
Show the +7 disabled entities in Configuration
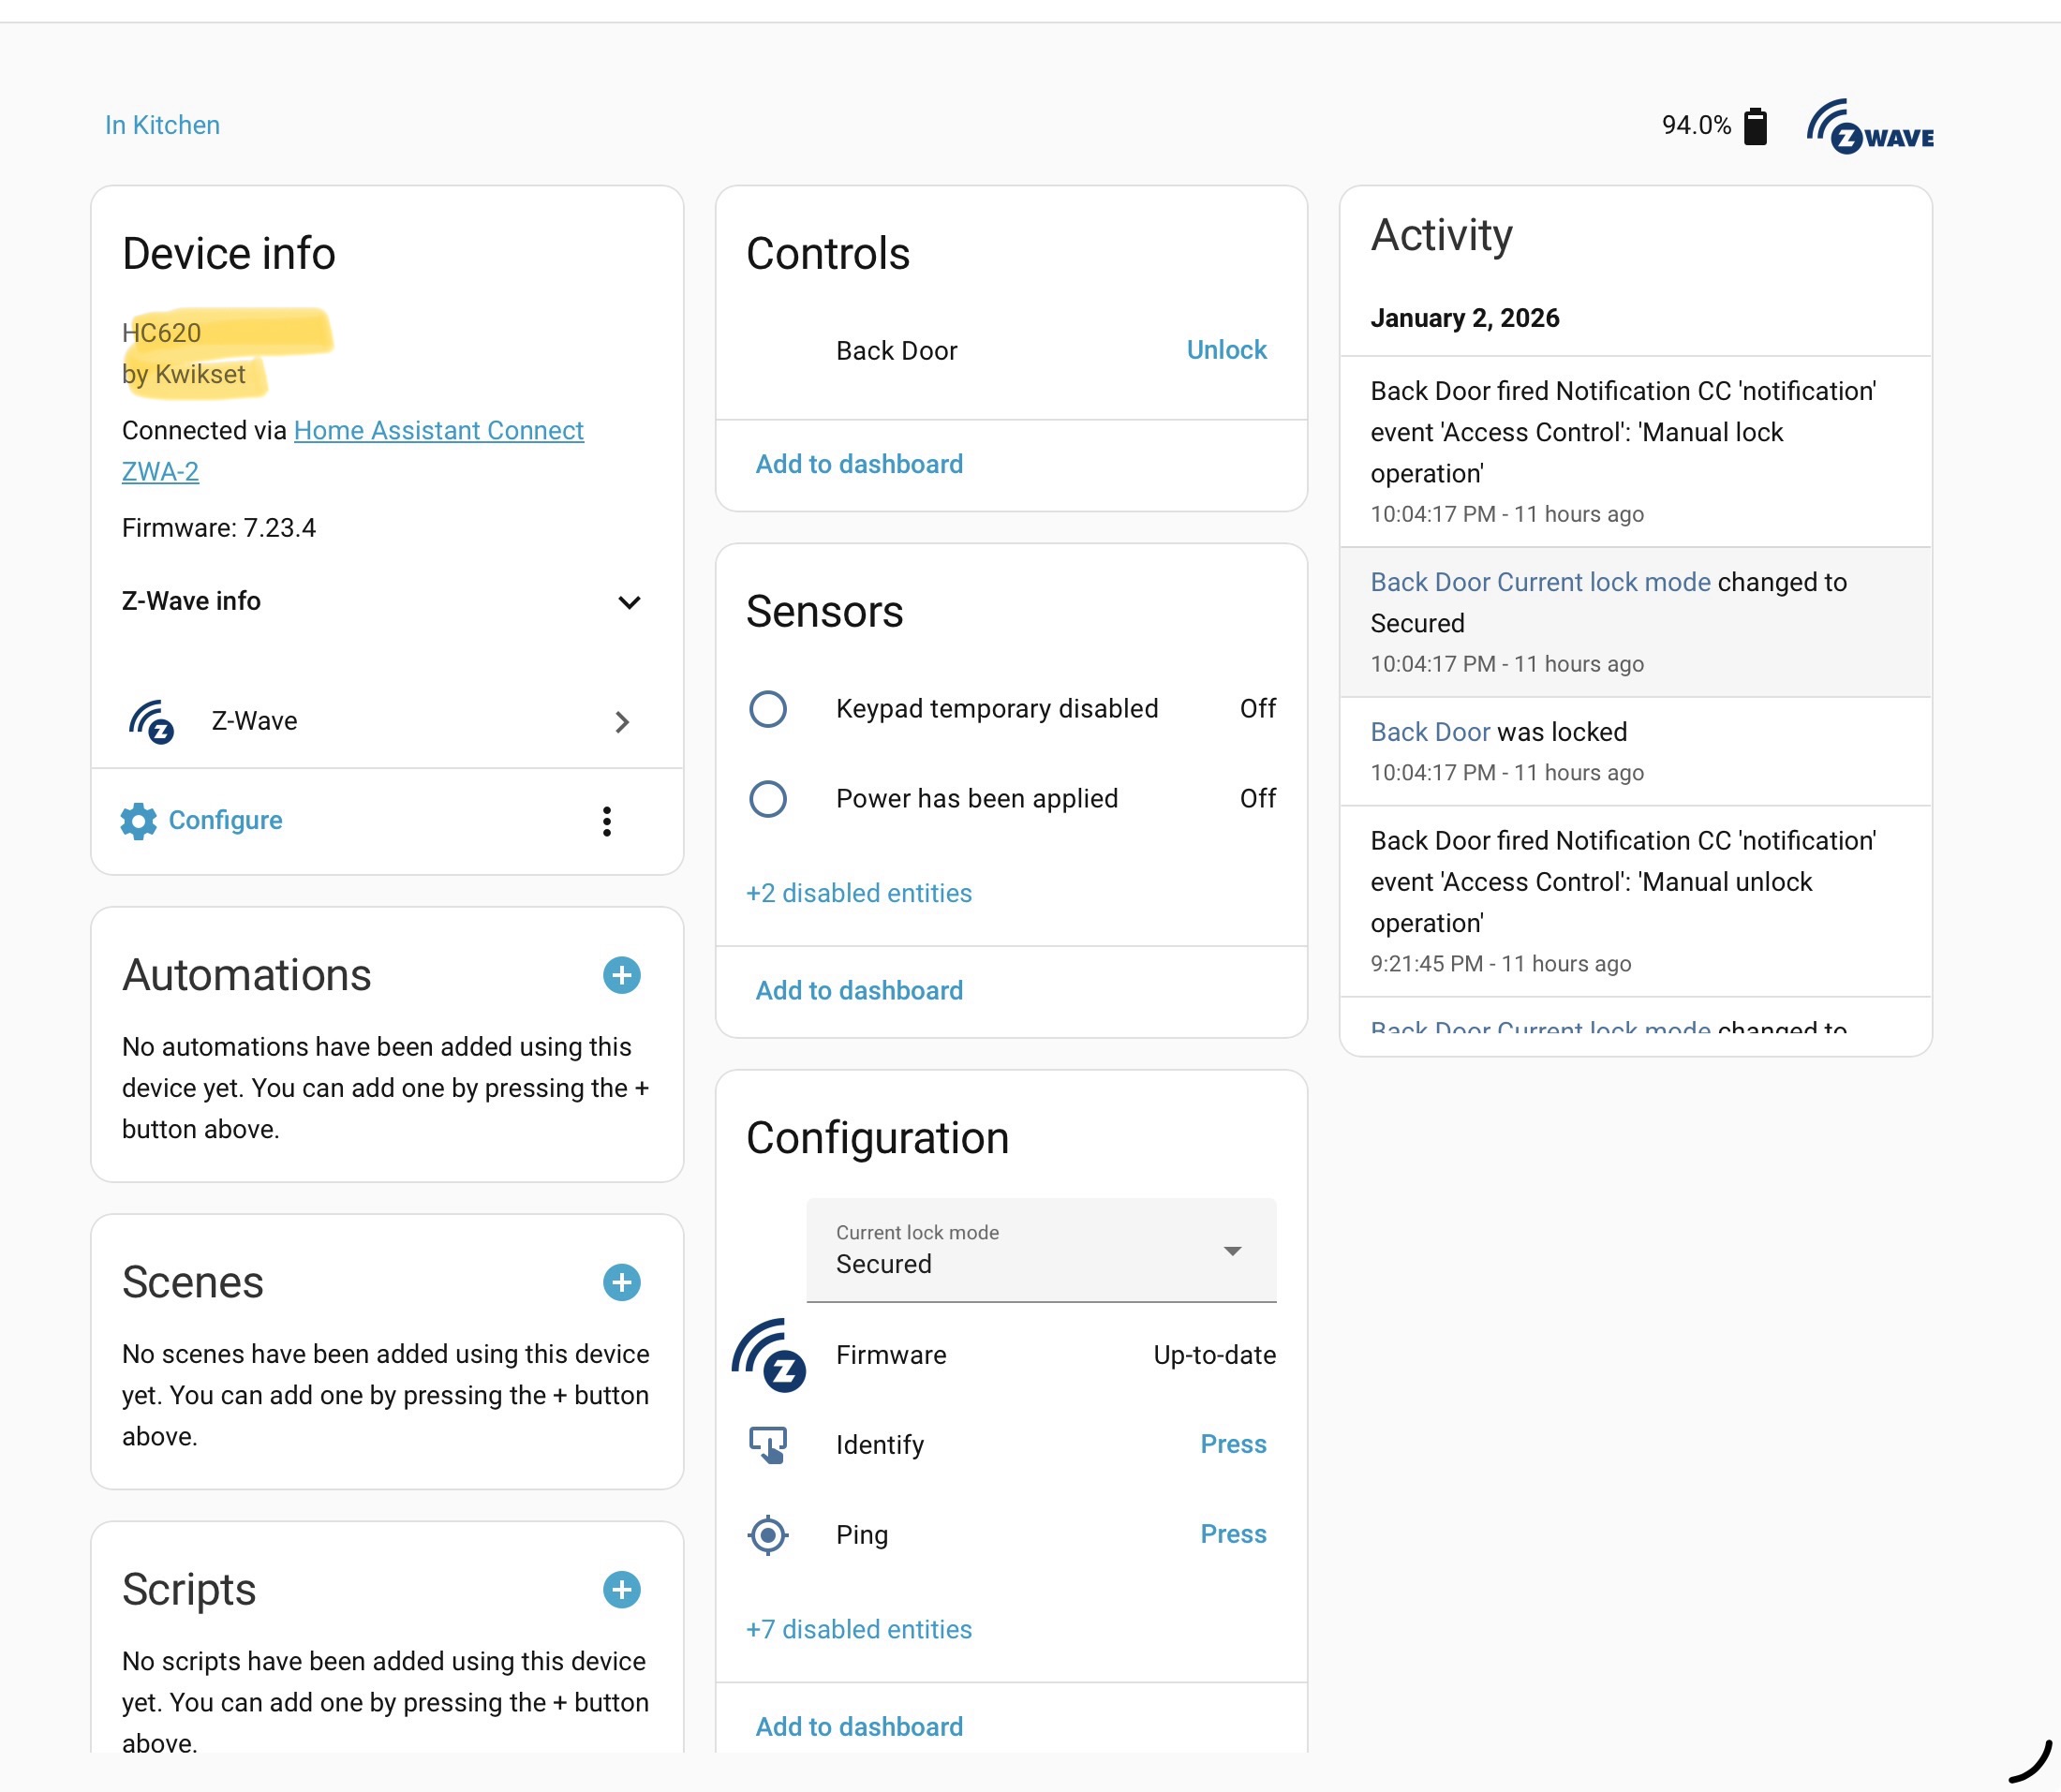859,1629
